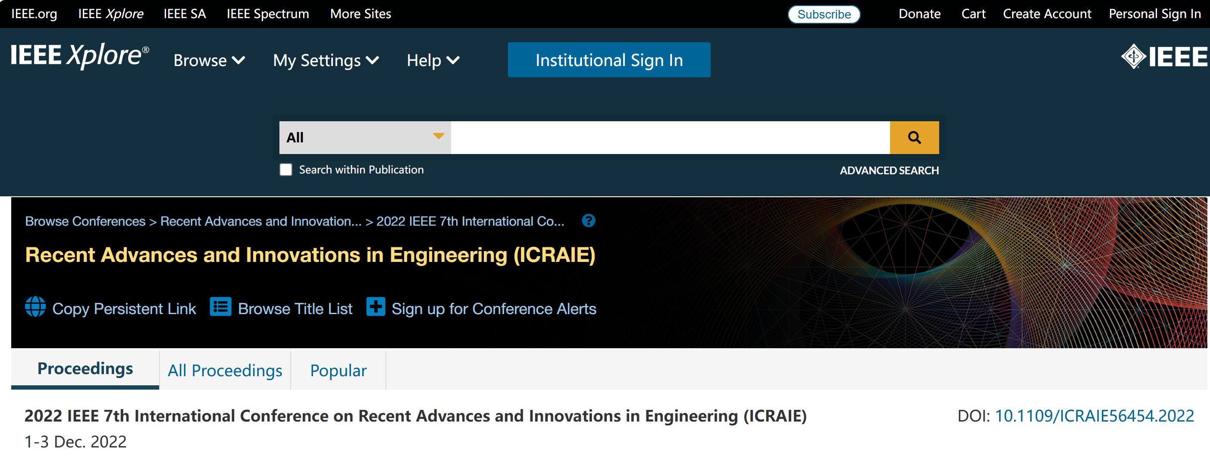The width and height of the screenshot is (1210, 466).
Task: Click the yellow ICRAIE conference title
Action: click(x=310, y=255)
